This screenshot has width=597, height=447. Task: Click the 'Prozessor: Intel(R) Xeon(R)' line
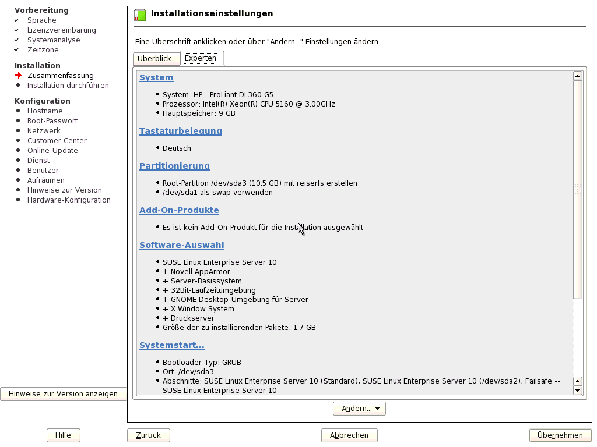pyautogui.click(x=248, y=104)
